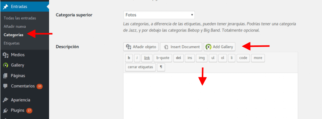Open Etiquetas submenu item

tap(12, 43)
